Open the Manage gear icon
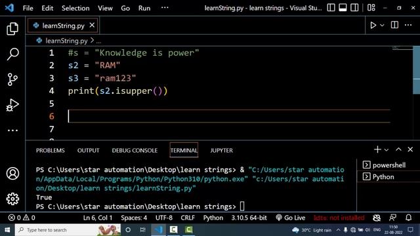Image resolution: width=420 pixels, height=236 pixels. (x=12, y=199)
